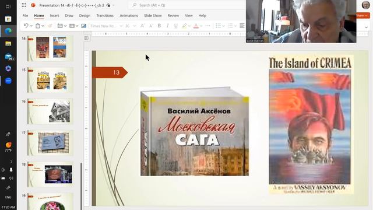Click the slide number 13 arrow tag
This screenshot has height=210, width=373.
point(110,72)
